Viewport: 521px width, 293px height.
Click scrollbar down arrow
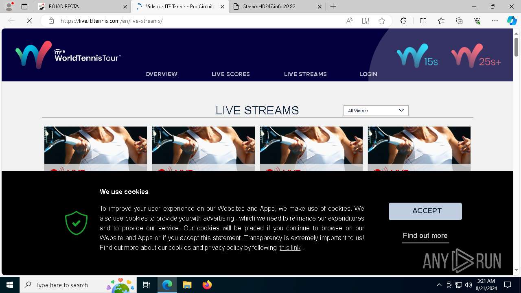click(x=517, y=270)
